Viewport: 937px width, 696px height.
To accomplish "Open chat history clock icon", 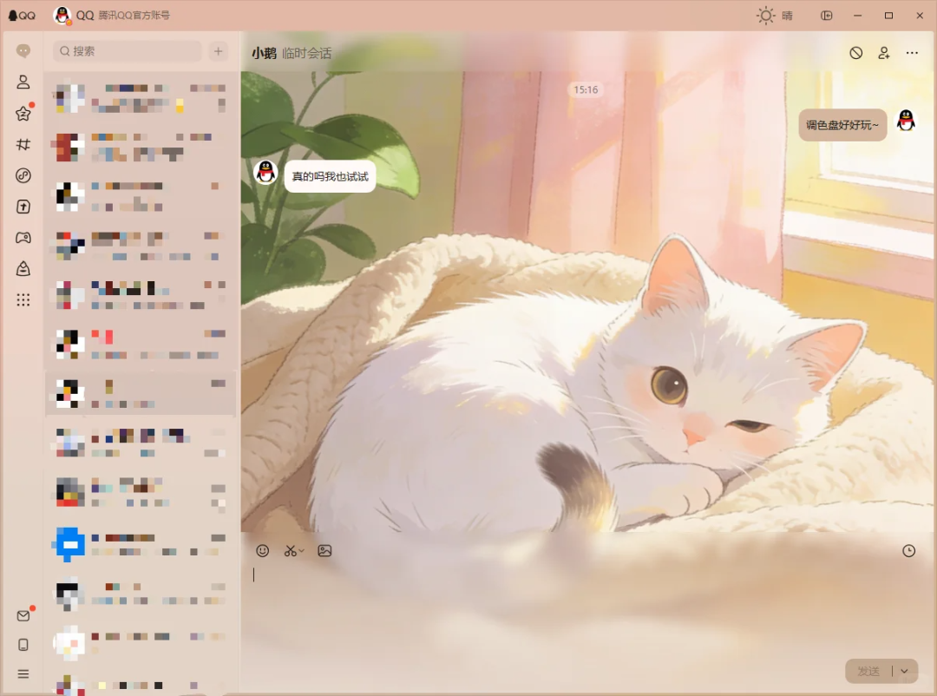I will point(908,550).
